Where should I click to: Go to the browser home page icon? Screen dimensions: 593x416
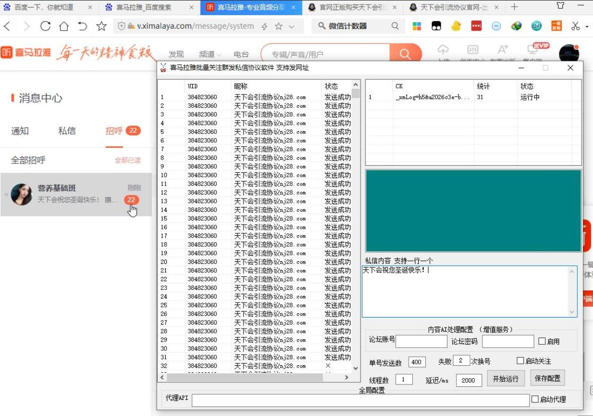[64, 26]
